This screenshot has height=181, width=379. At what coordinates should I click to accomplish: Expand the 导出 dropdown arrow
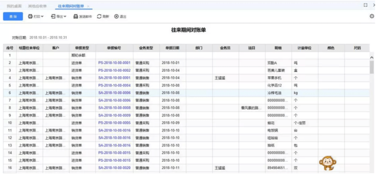pyautogui.click(x=65, y=16)
